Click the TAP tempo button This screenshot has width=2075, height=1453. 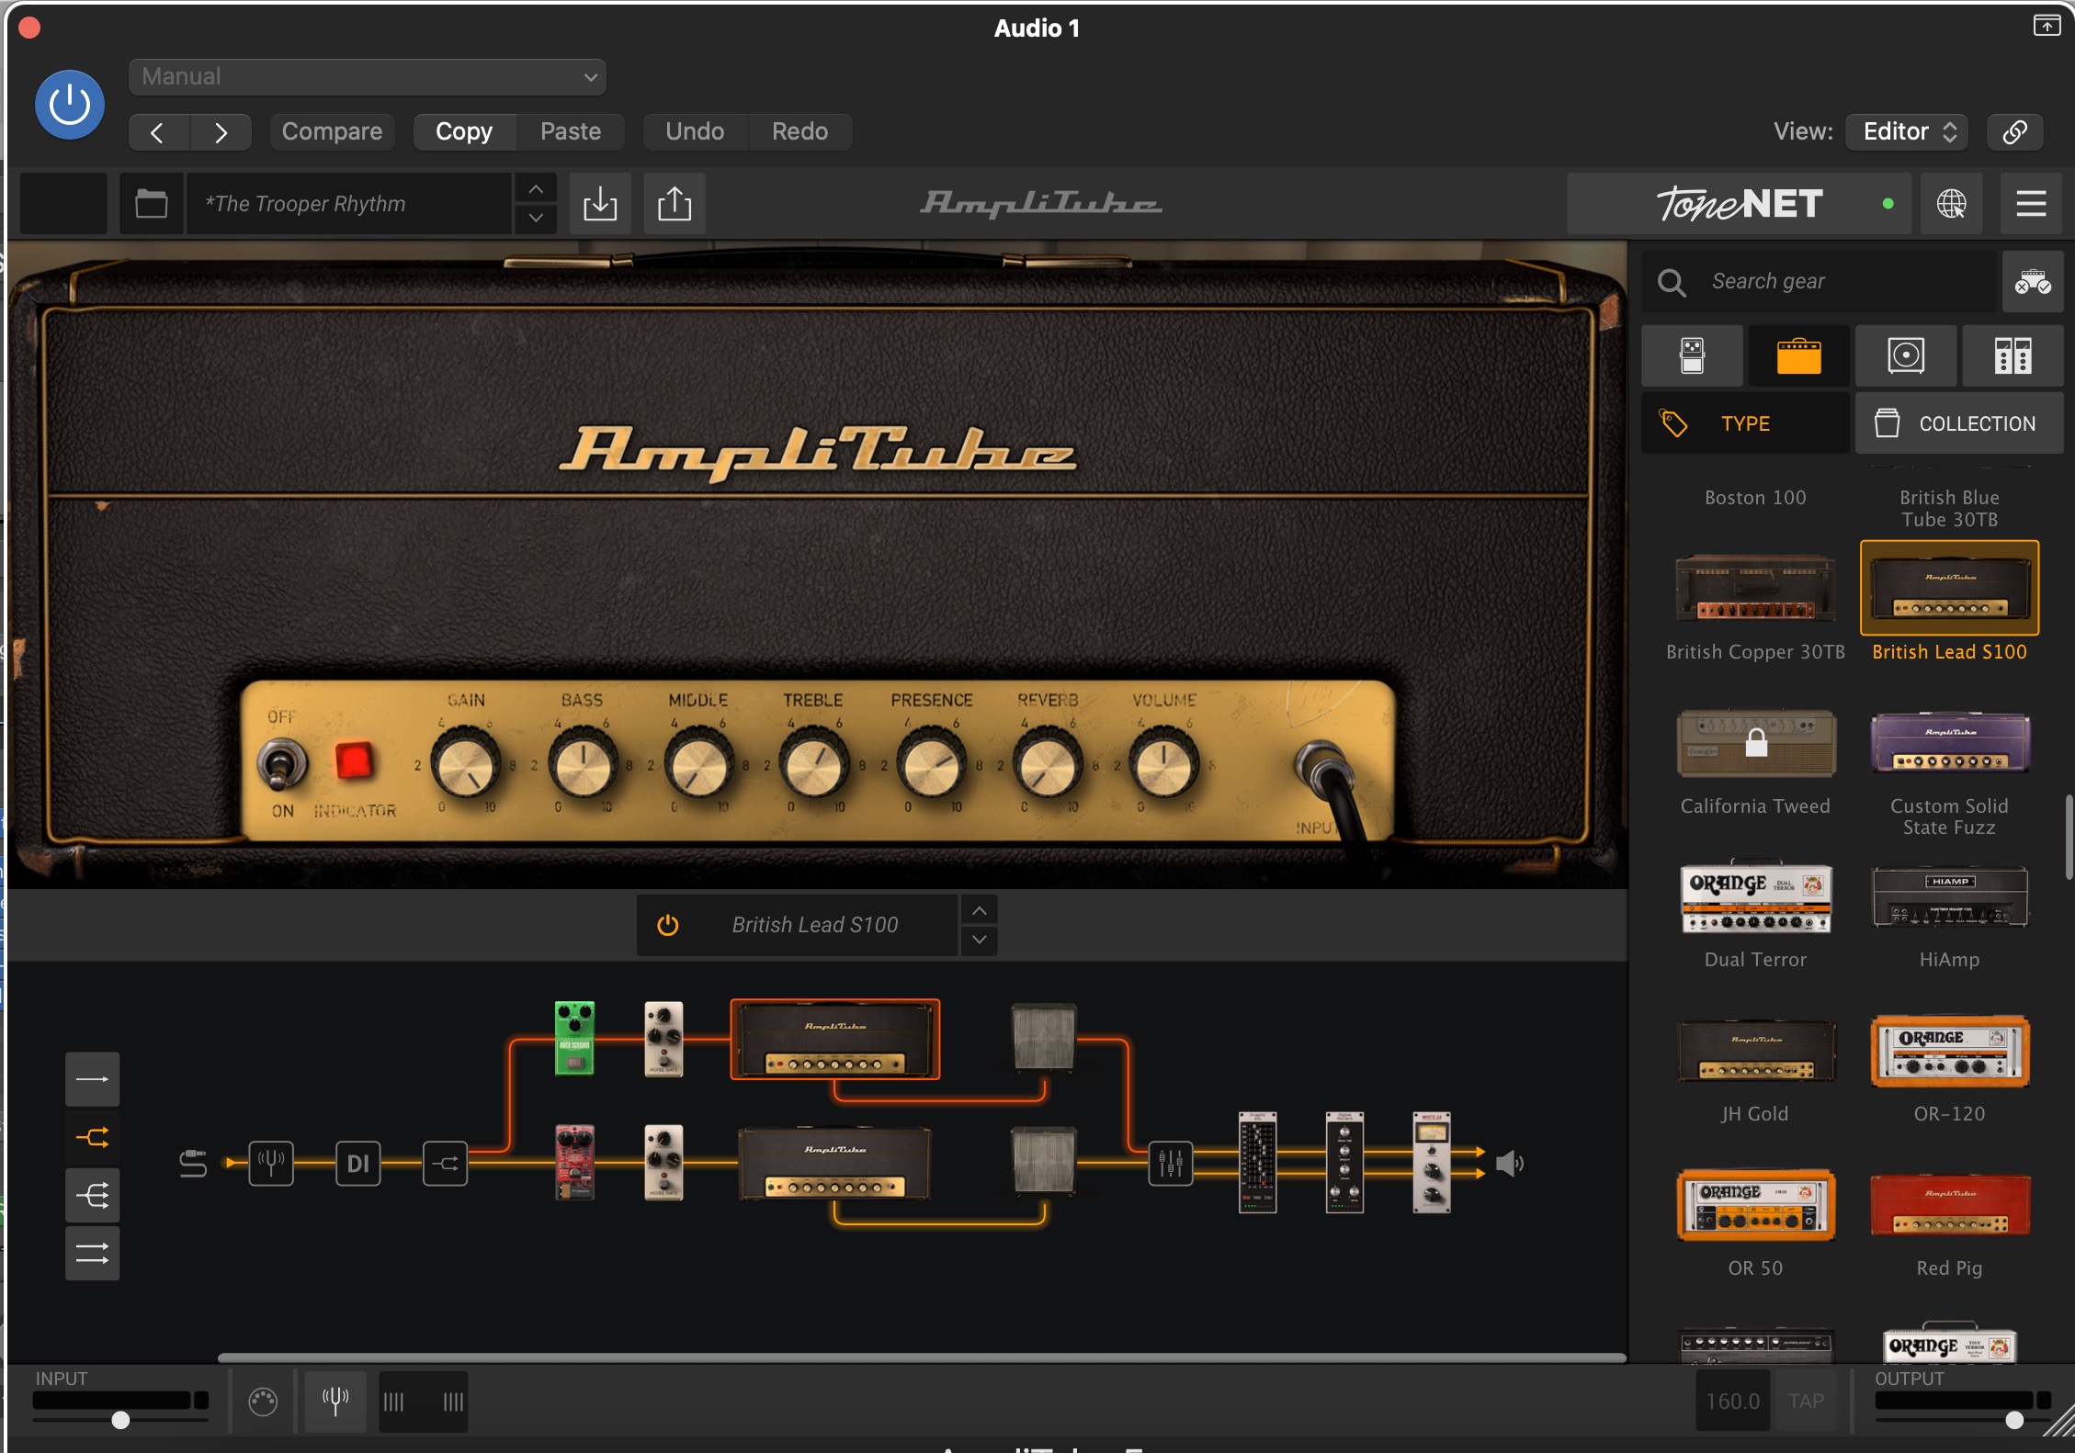[1806, 1402]
